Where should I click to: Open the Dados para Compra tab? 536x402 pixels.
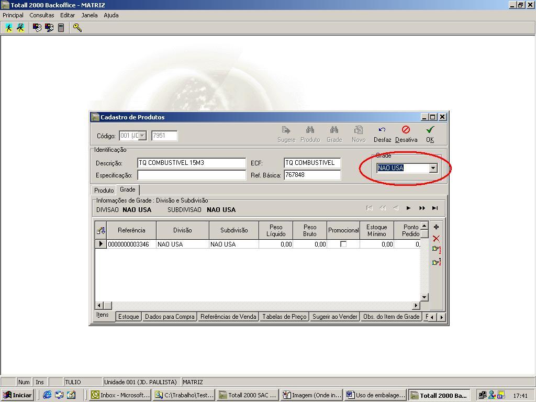170,317
